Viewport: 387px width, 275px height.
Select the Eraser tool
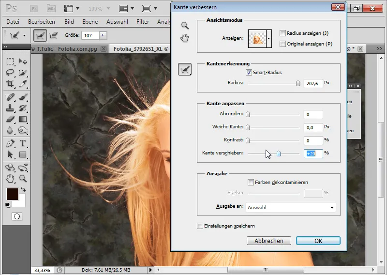pos(10,119)
